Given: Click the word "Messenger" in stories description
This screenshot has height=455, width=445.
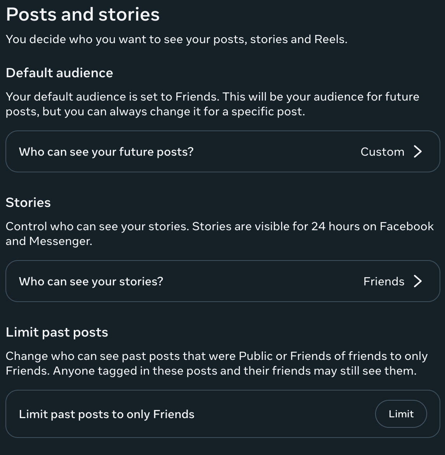Looking at the screenshot, I should click(x=60, y=241).
